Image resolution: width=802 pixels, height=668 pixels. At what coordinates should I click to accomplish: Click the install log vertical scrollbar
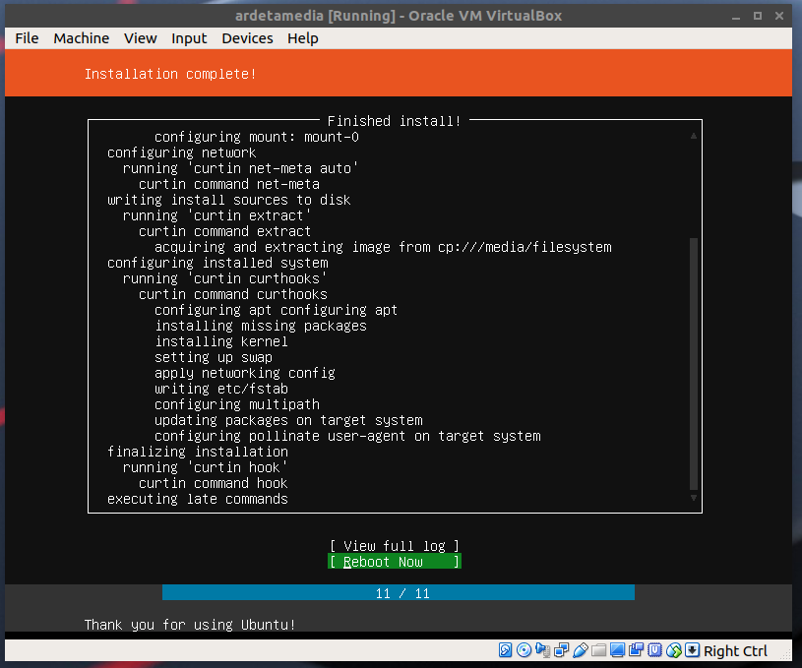click(x=694, y=364)
